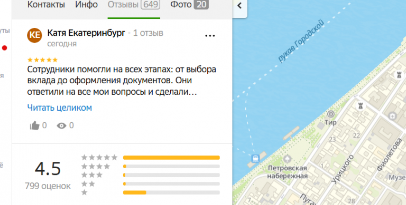Click the review text about сотрудники

pyautogui.click(x=122, y=80)
